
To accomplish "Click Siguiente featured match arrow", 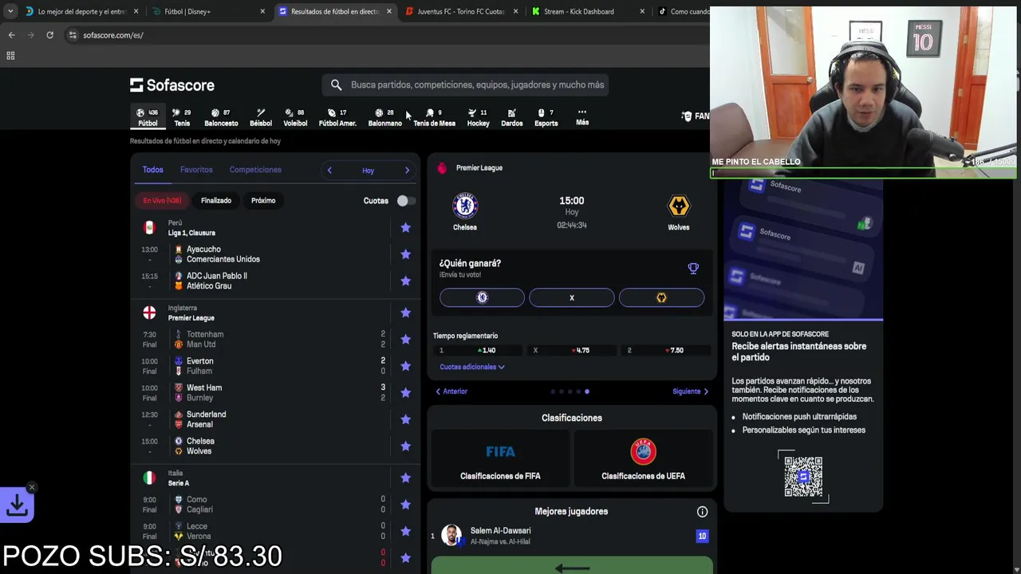I will click(691, 391).
